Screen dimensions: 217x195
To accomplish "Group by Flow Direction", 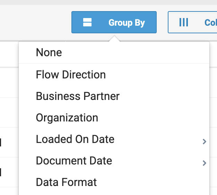I will [114, 75].
